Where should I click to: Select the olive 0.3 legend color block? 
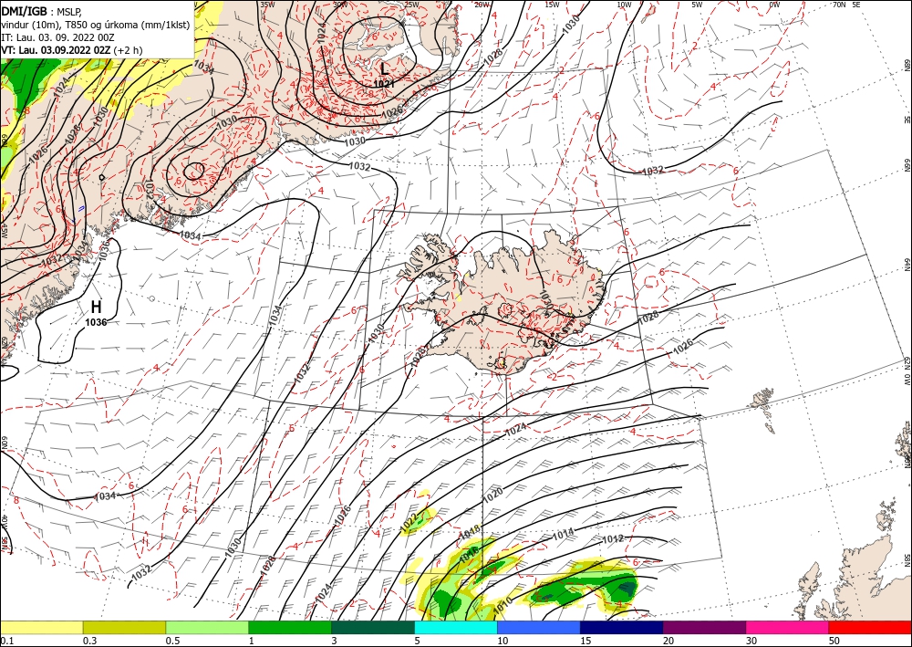pyautogui.click(x=124, y=627)
